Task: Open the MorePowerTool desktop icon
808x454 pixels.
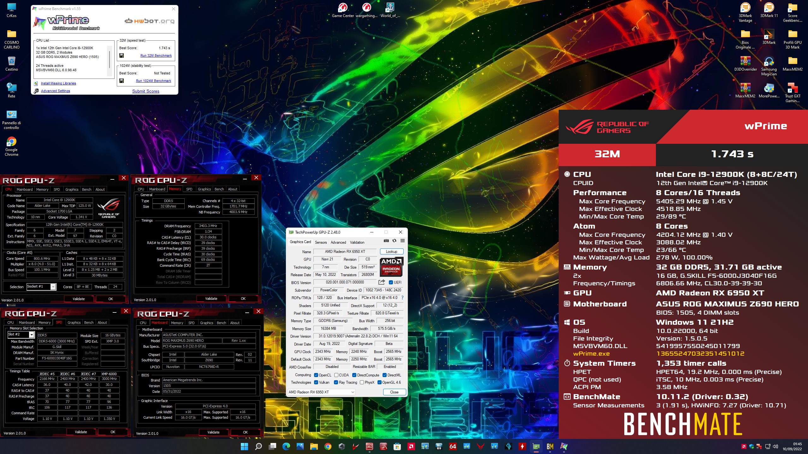Action: tap(769, 90)
